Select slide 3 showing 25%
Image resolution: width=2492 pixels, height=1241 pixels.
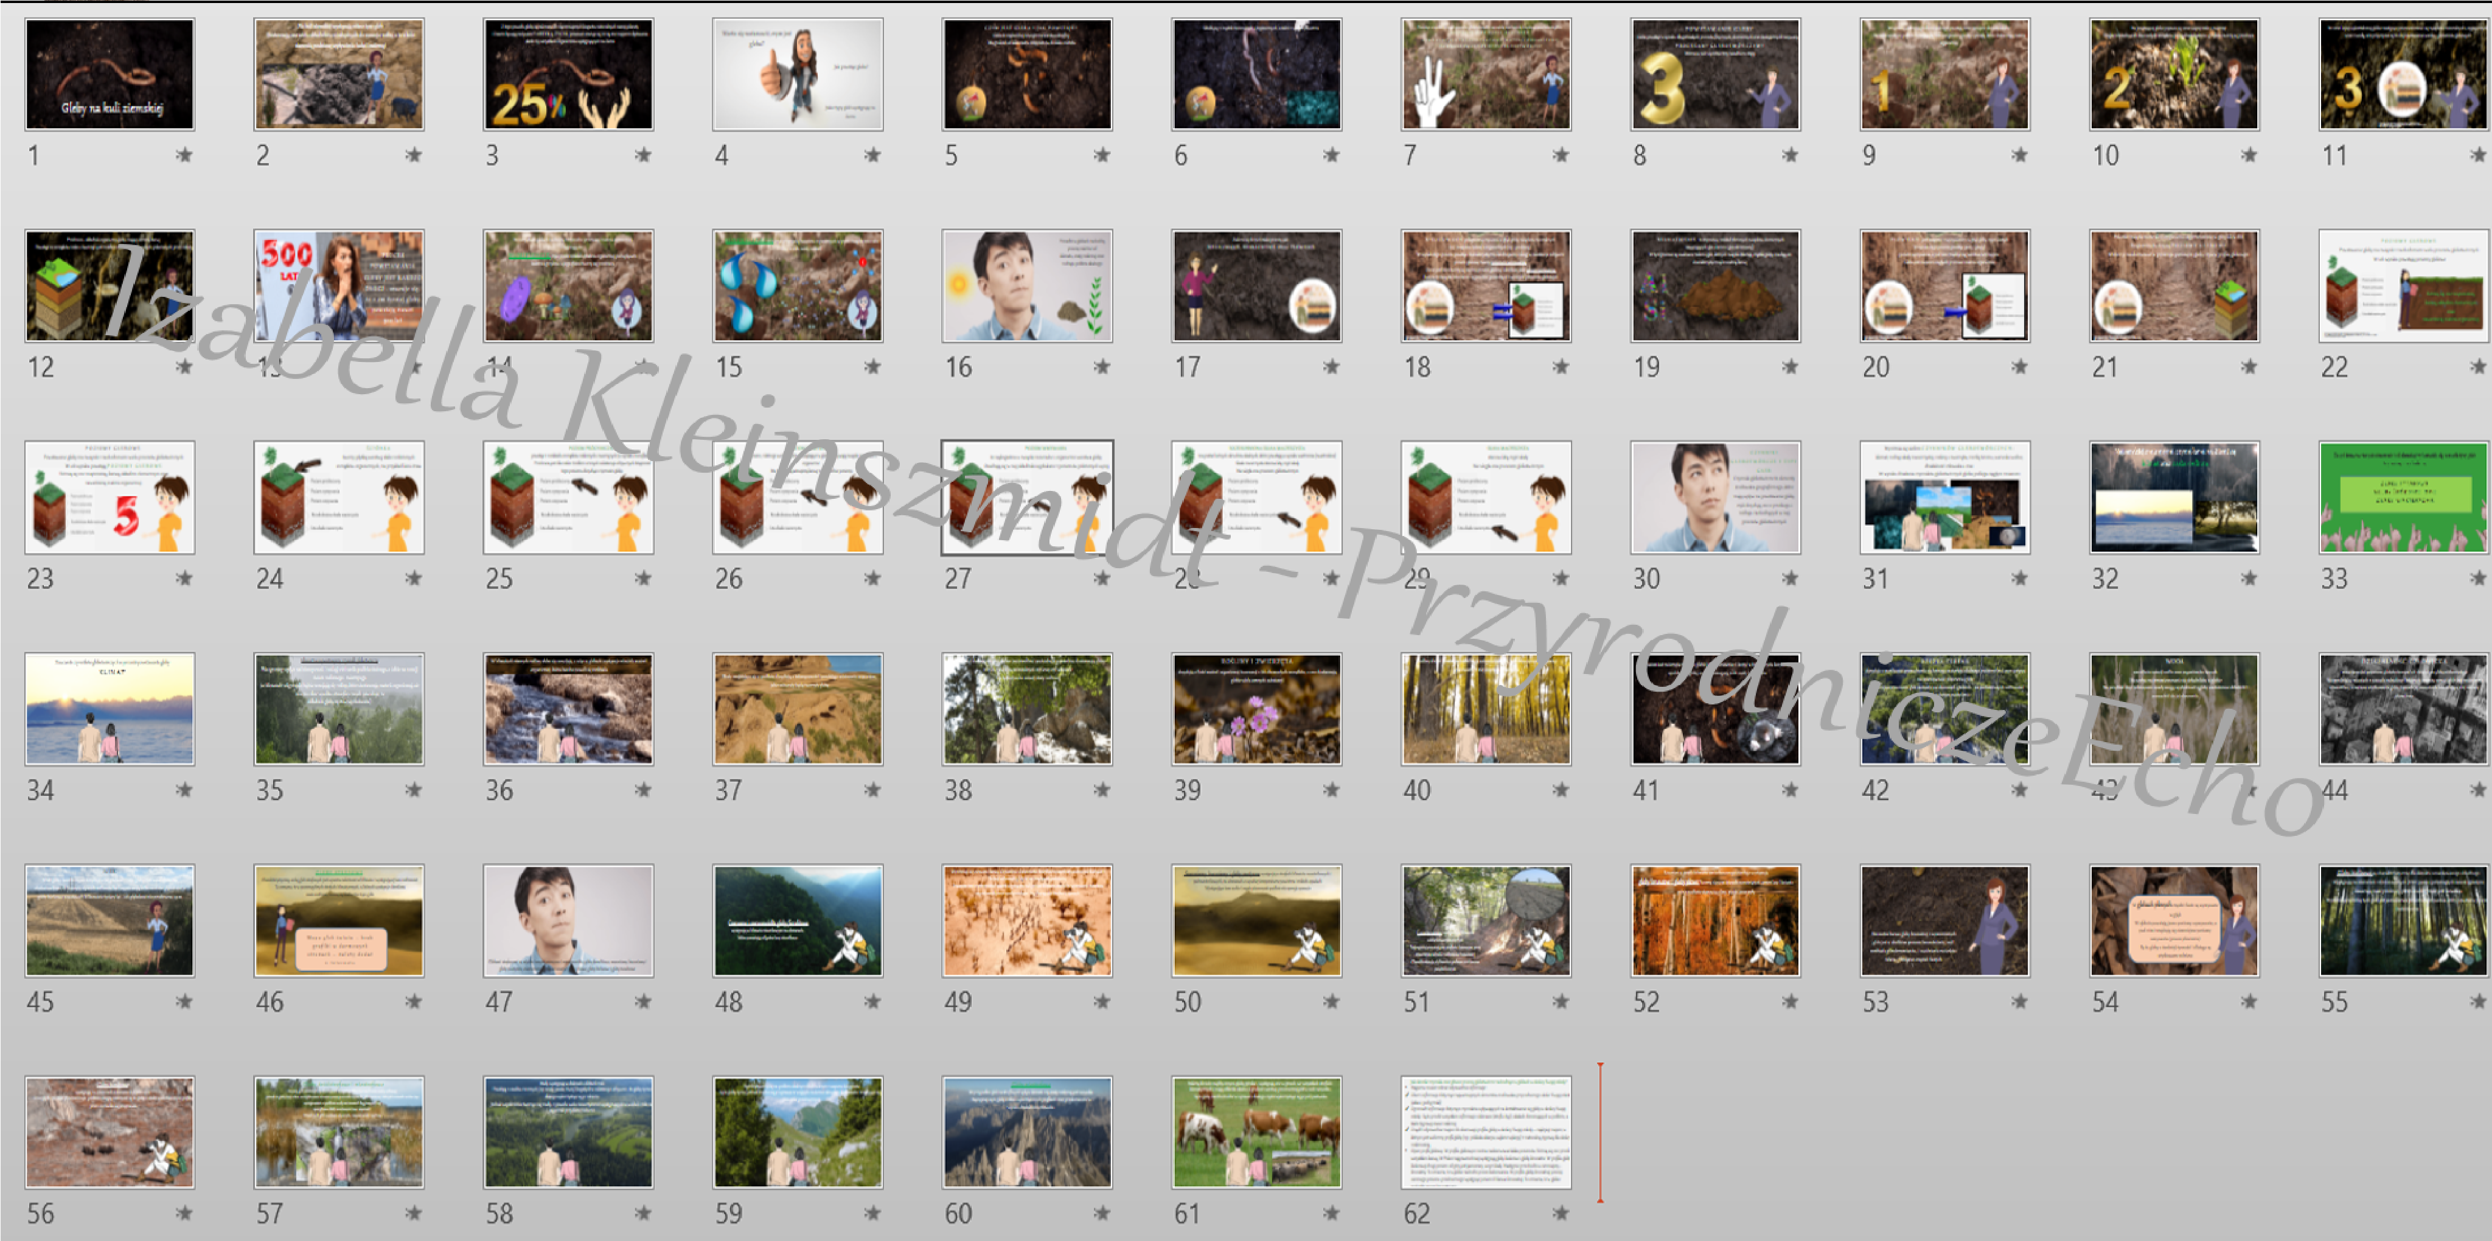[568, 74]
